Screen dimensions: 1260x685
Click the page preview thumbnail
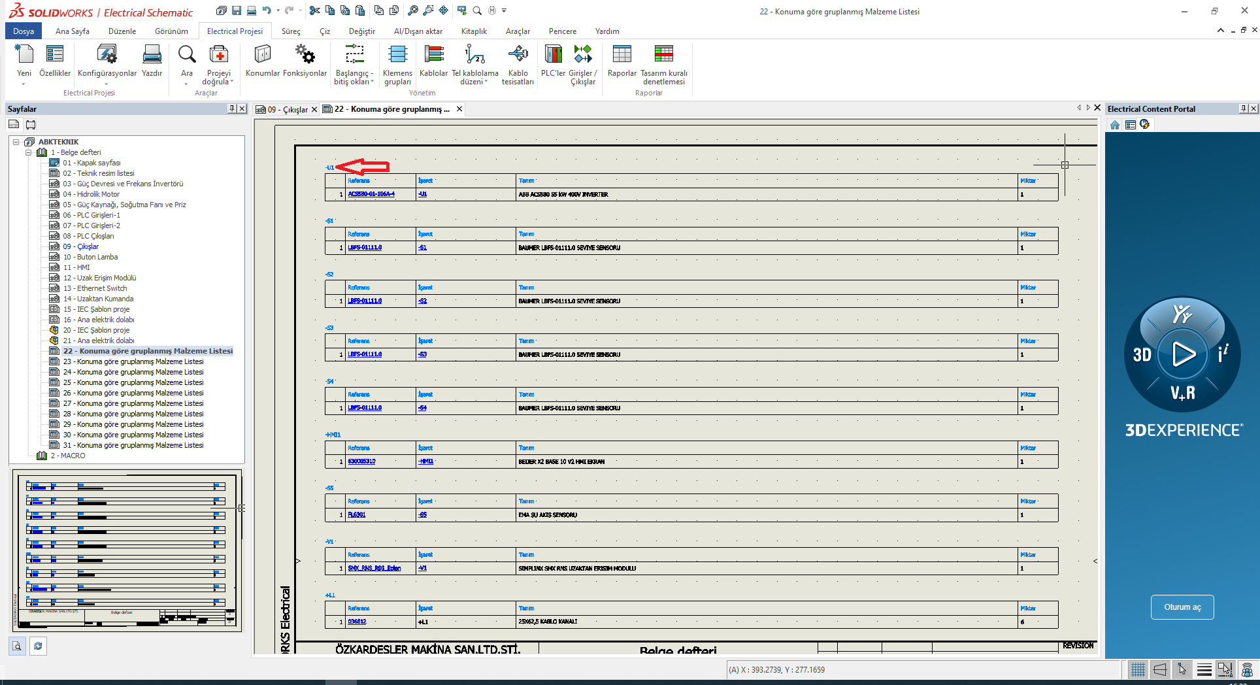point(127,551)
